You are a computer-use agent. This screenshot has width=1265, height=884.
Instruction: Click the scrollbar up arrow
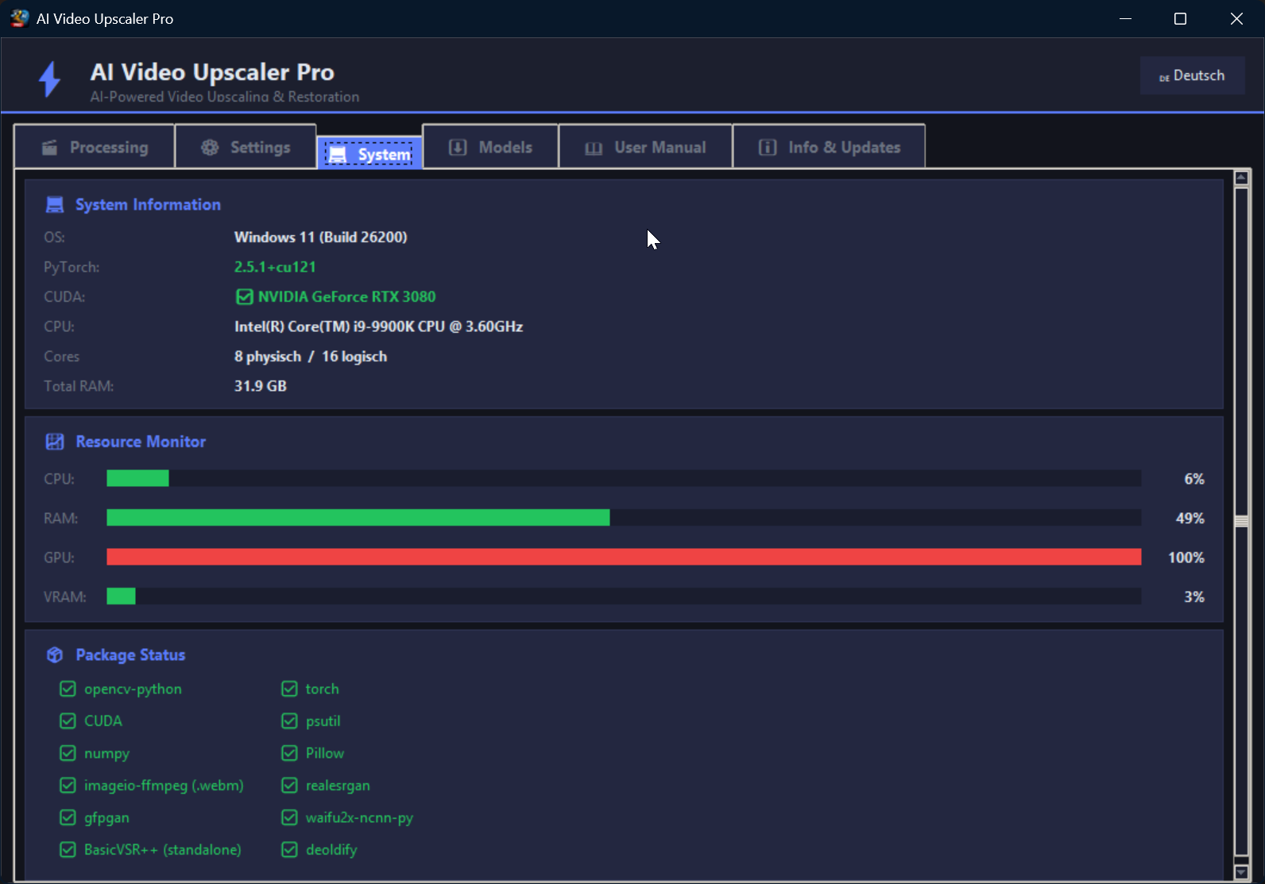[x=1241, y=178]
